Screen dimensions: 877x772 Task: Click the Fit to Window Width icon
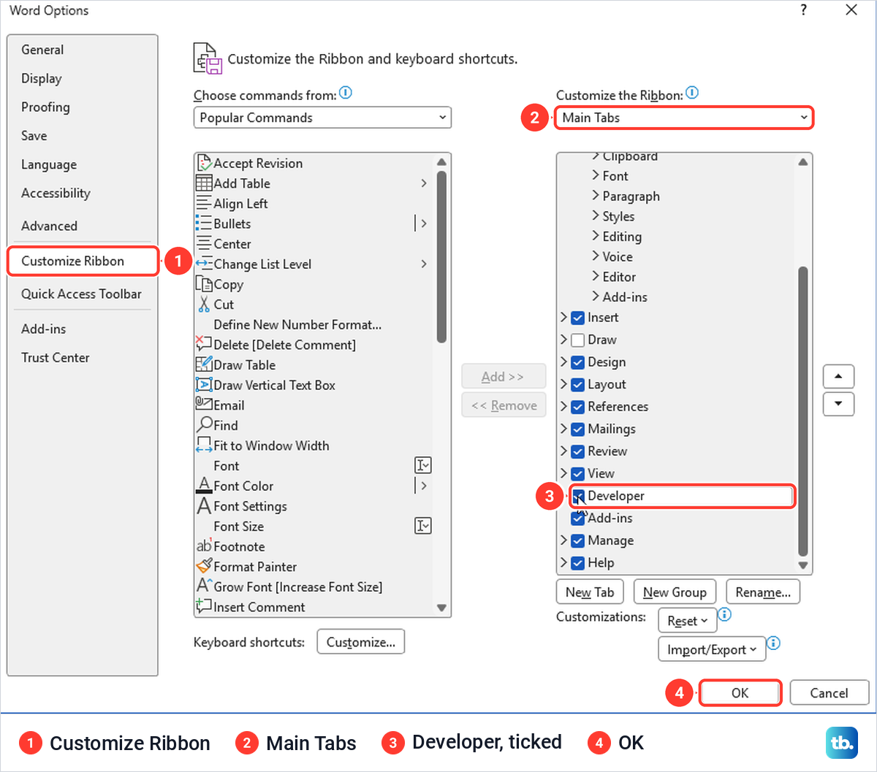204,446
